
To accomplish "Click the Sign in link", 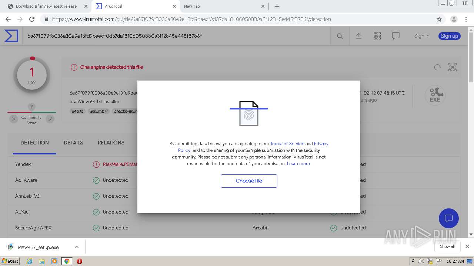I will pos(422,36).
